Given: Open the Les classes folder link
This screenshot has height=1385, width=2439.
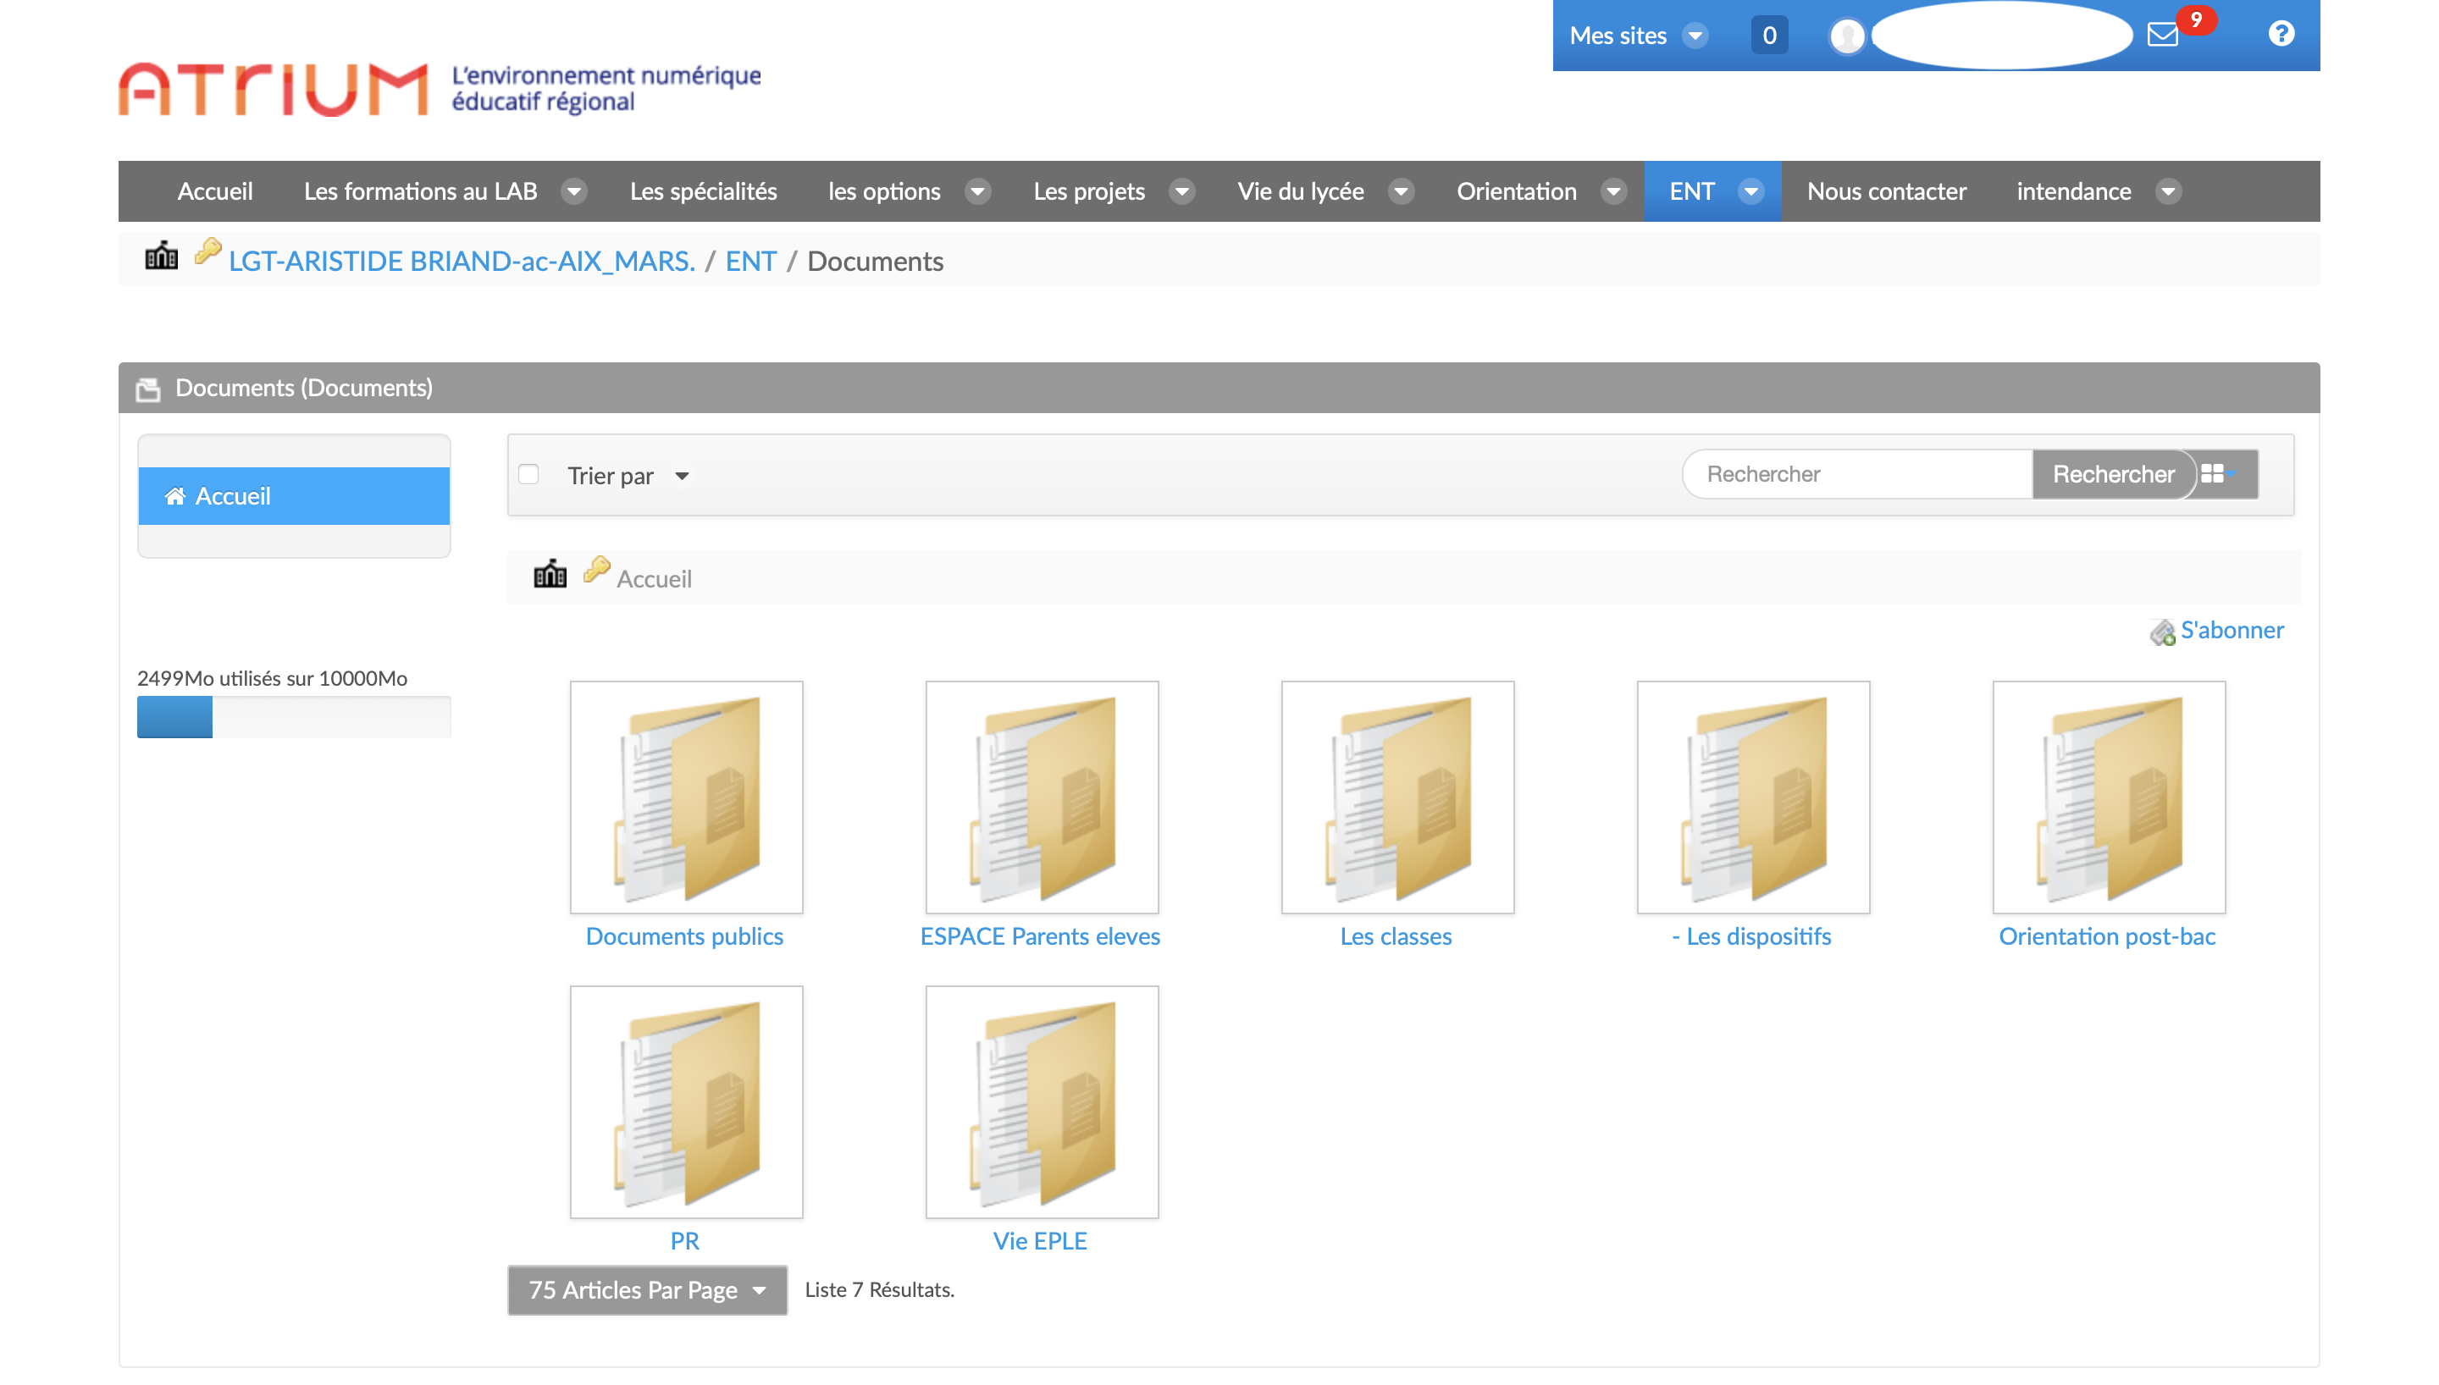Looking at the screenshot, I should (x=1396, y=936).
